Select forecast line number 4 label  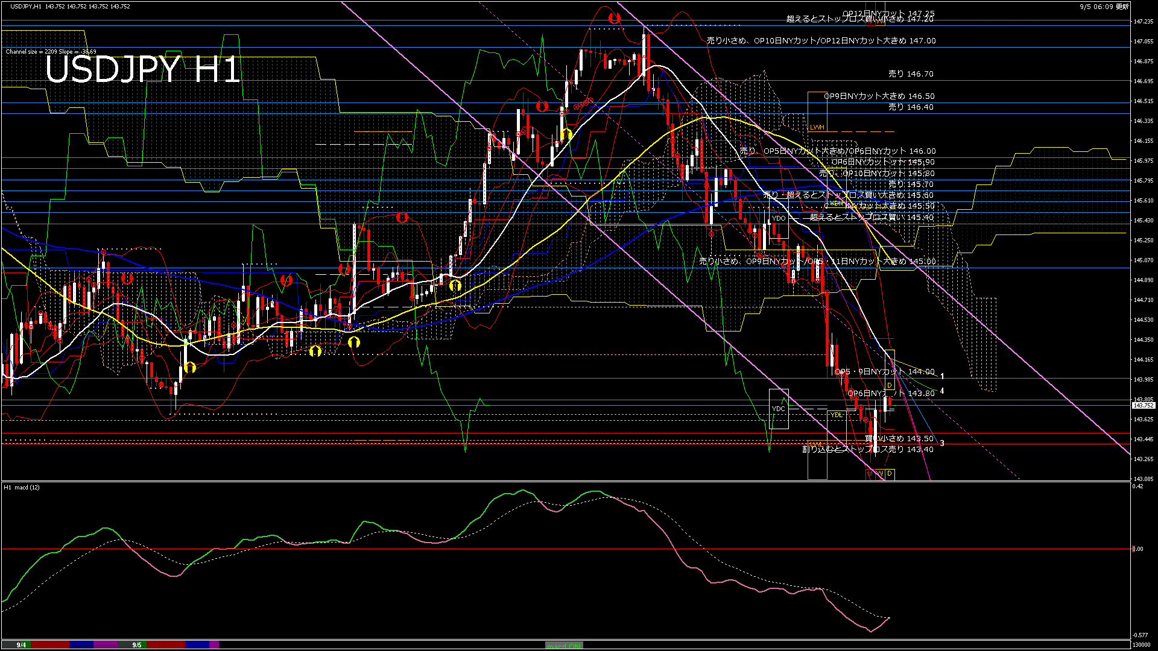click(942, 391)
